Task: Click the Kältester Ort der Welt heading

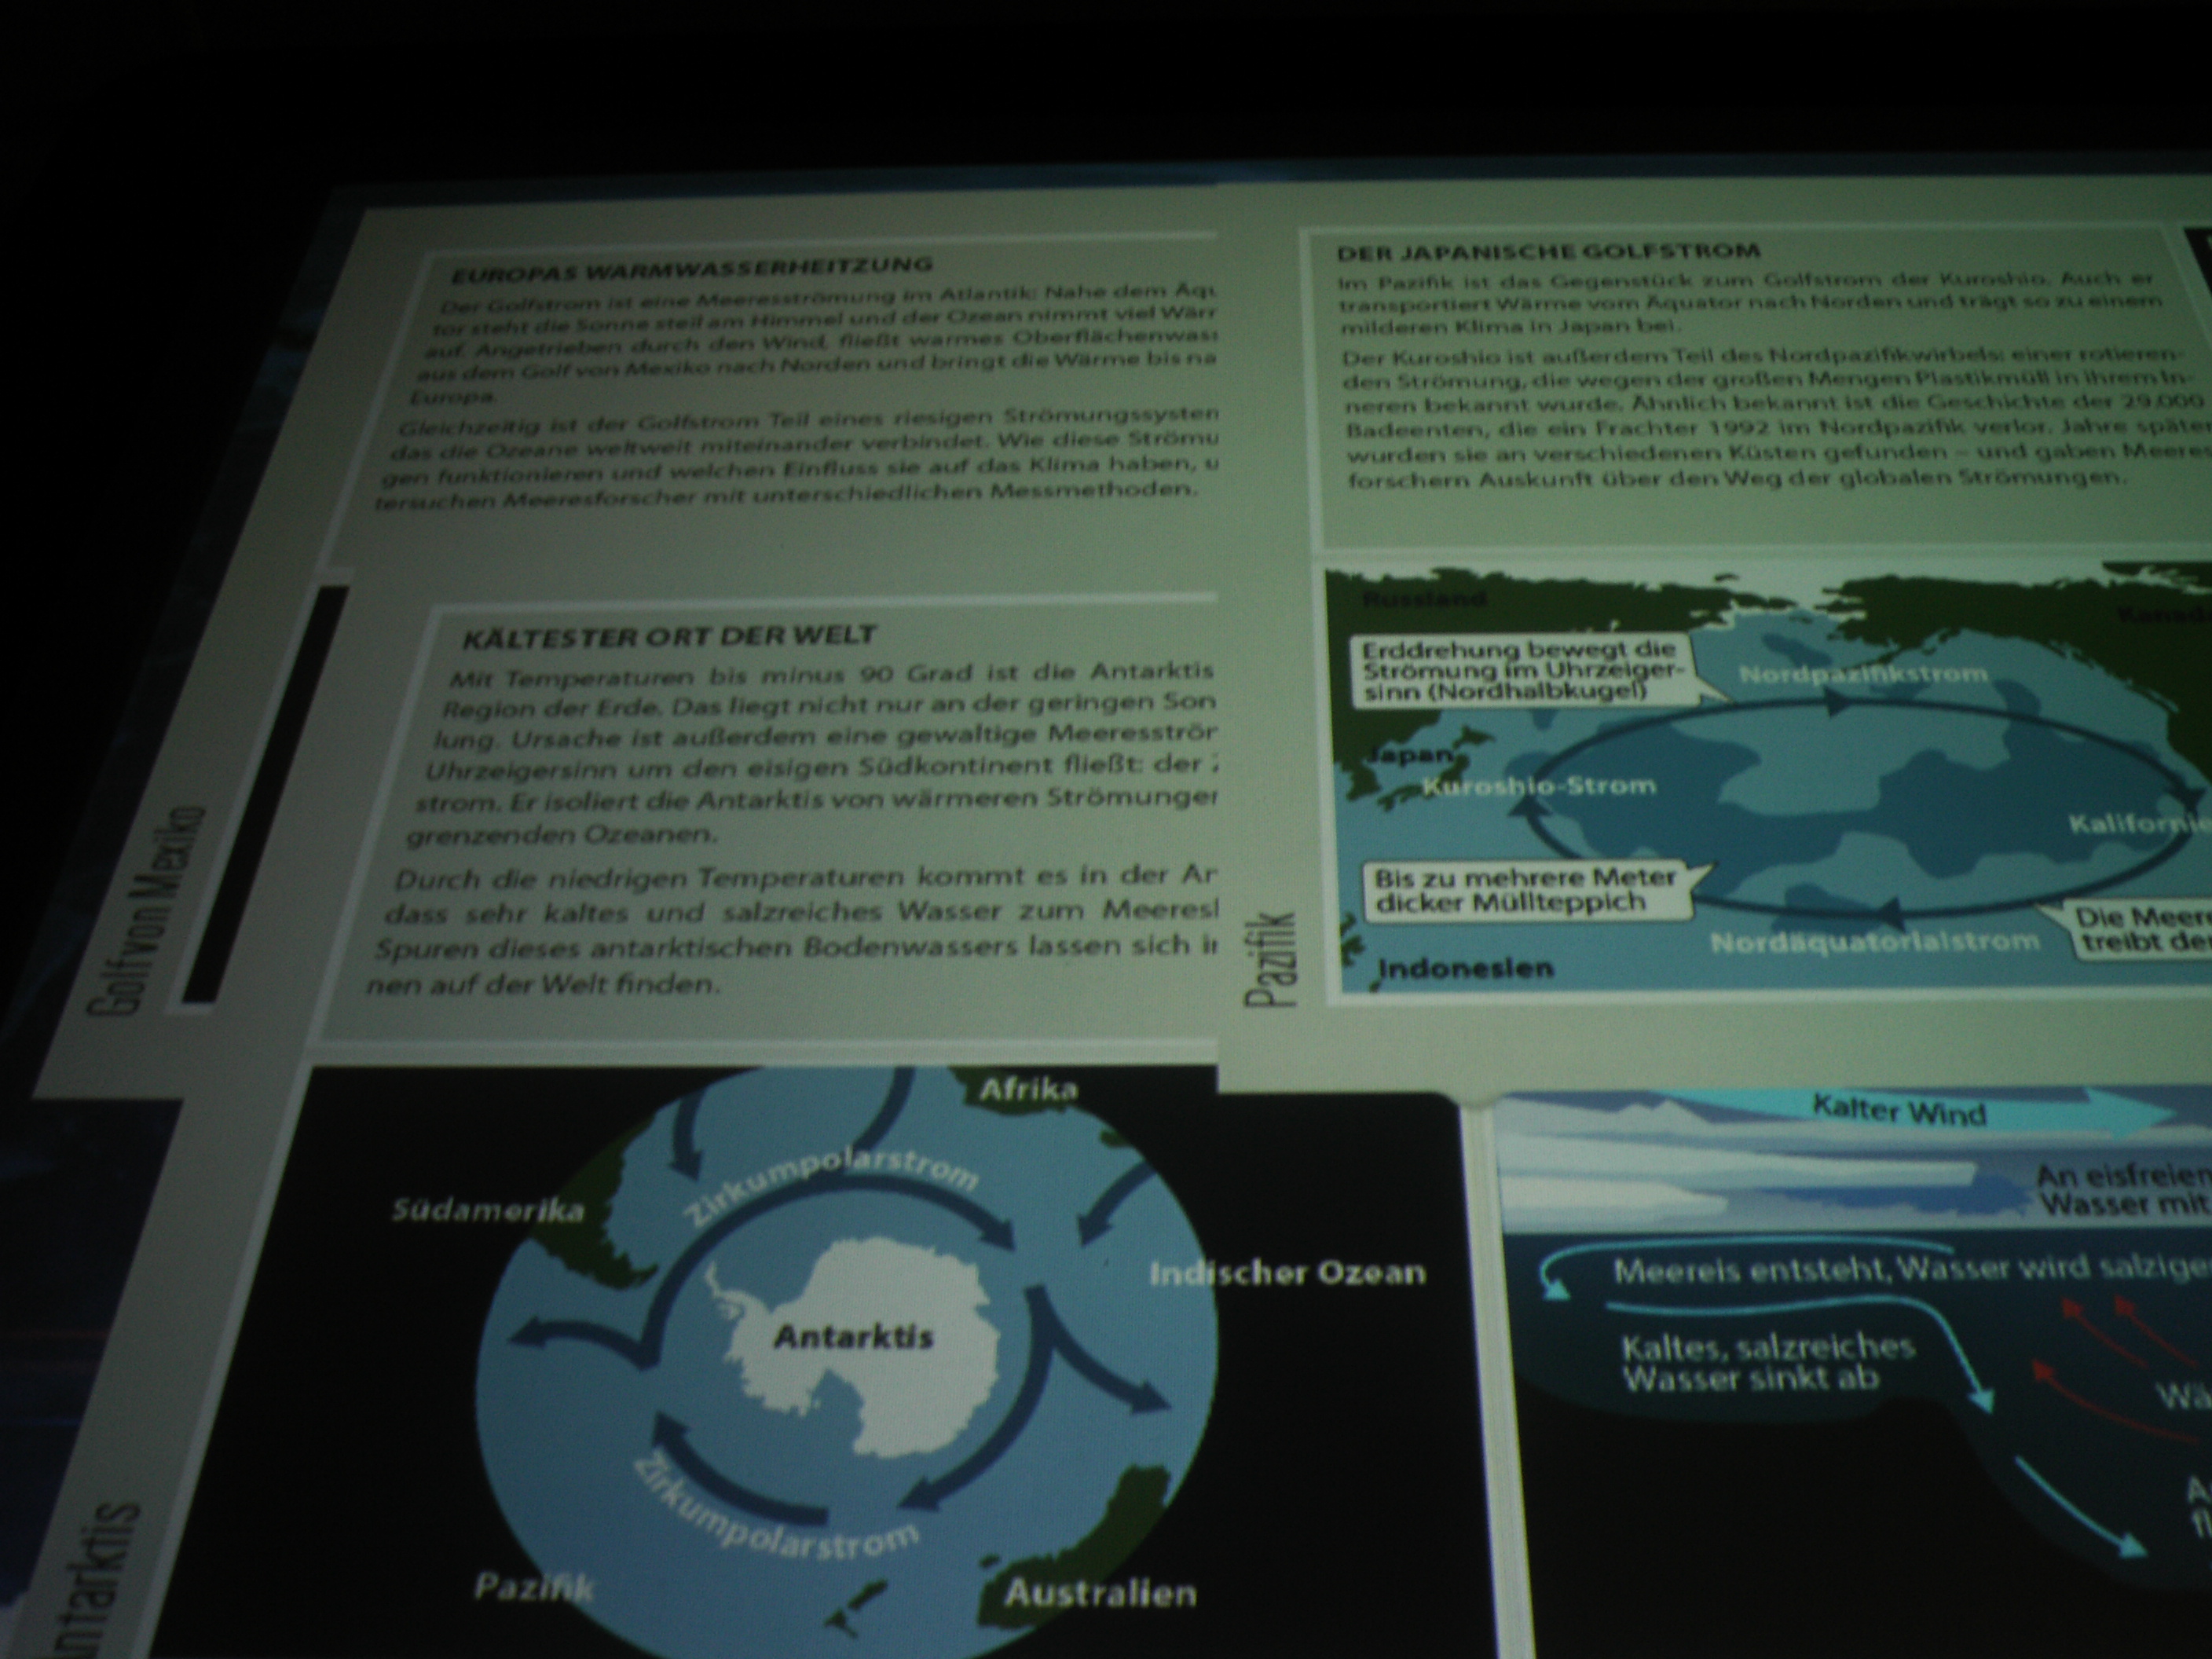Action: click(x=669, y=636)
